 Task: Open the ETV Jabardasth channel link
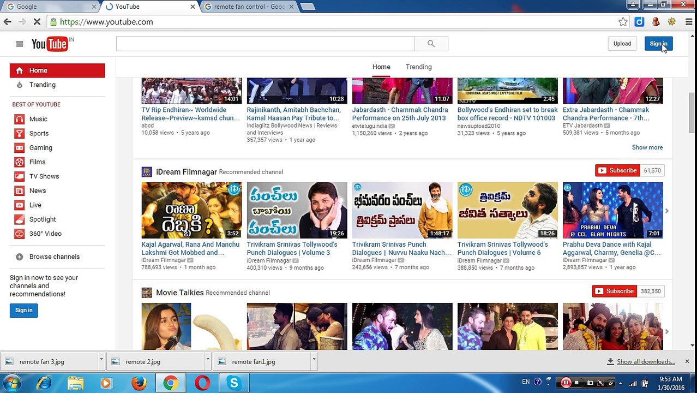582,126
